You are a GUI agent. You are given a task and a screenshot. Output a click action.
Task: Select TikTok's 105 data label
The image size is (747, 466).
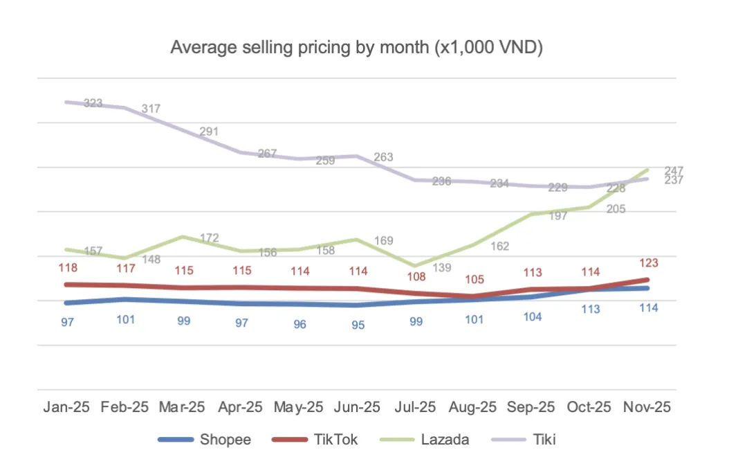[x=474, y=280]
